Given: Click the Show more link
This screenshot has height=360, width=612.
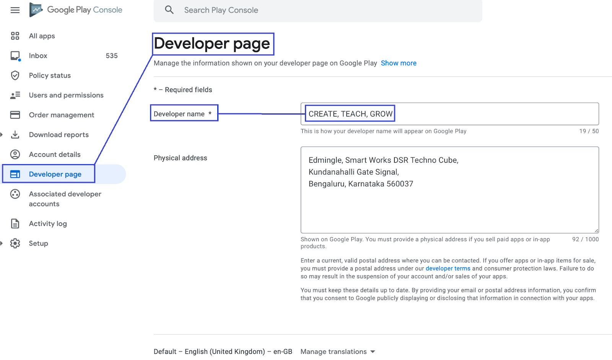Looking at the screenshot, I should (x=399, y=63).
